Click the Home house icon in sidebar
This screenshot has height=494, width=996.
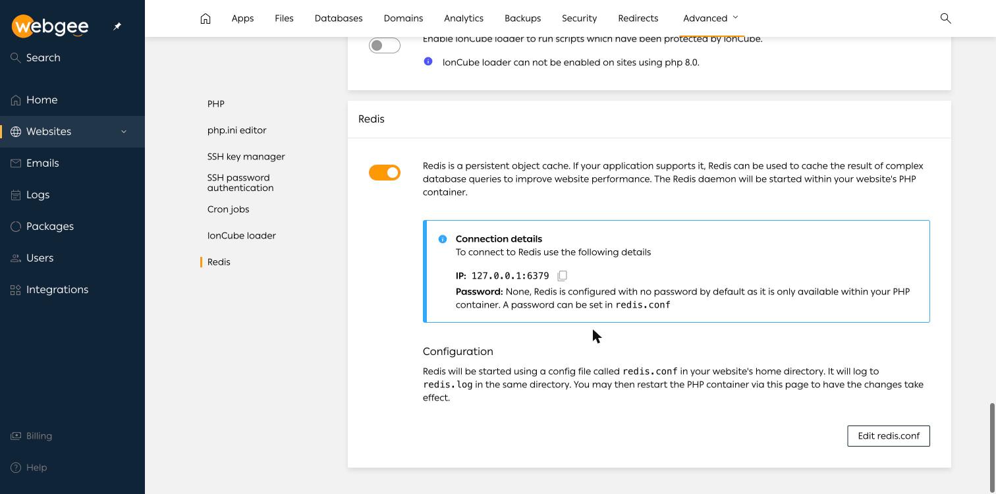(x=16, y=100)
